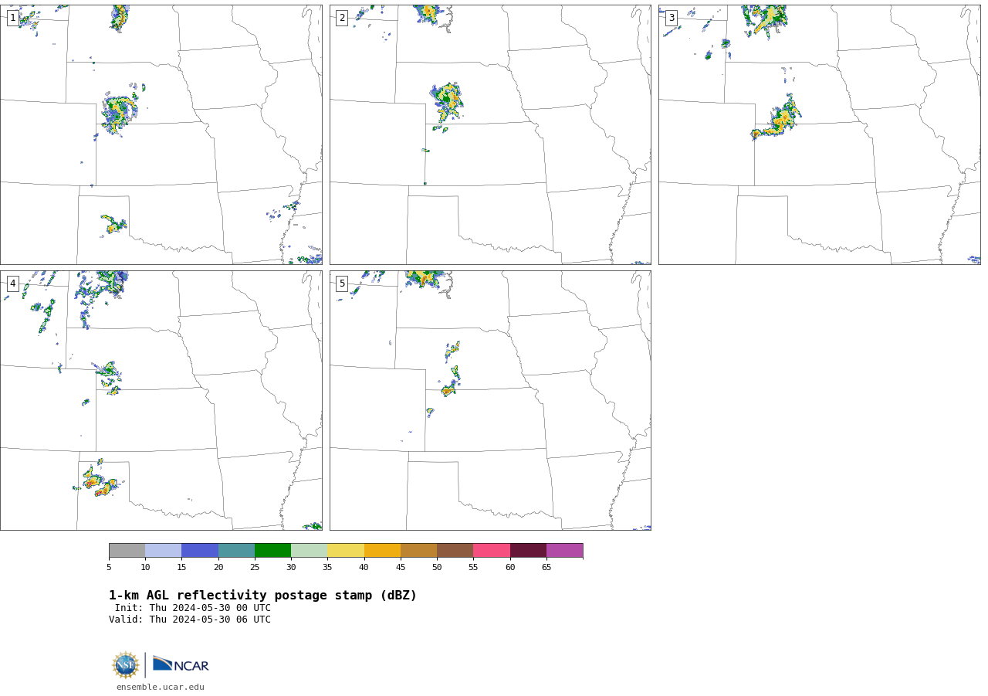
Task: Open ensemble member 5 reflectivity map
Action: pos(490,400)
